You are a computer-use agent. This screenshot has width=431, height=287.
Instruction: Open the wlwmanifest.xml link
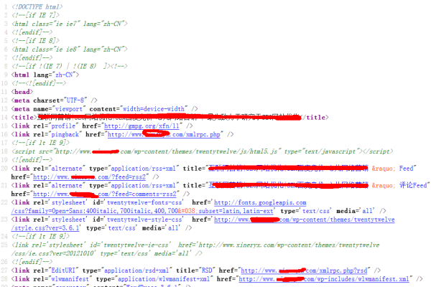345,280
